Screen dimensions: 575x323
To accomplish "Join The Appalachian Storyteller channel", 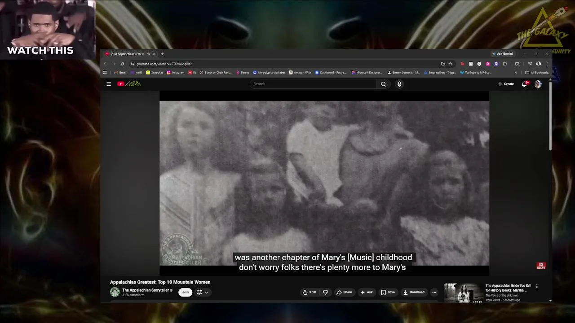I will (185, 292).
